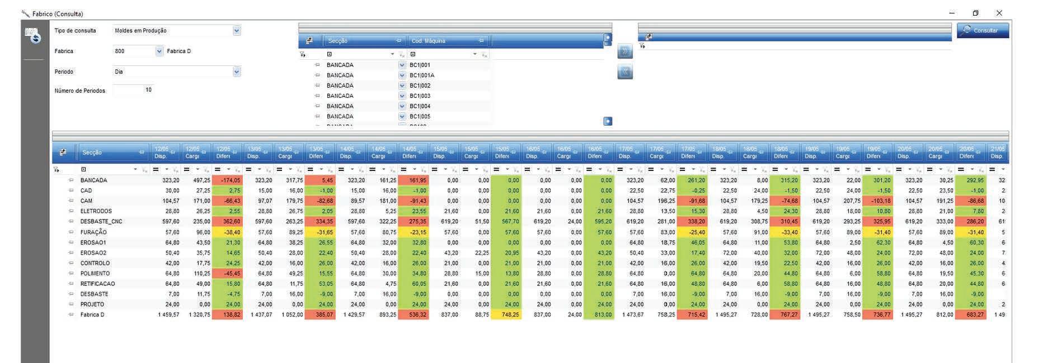
Task: Click the Número de Periodos input field
Action: coord(133,90)
